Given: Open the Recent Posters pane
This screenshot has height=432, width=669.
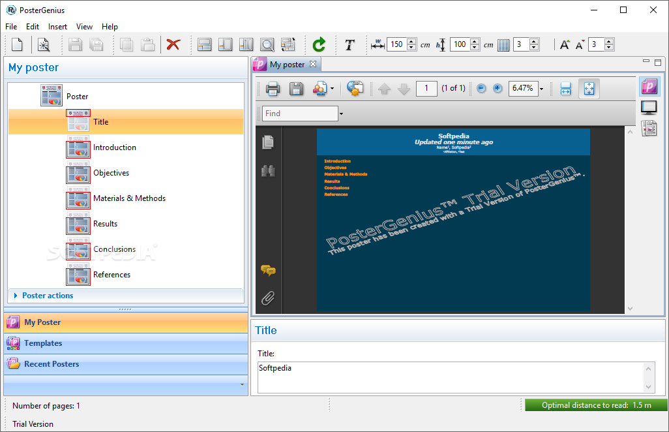Looking at the screenshot, I should tap(126, 364).
